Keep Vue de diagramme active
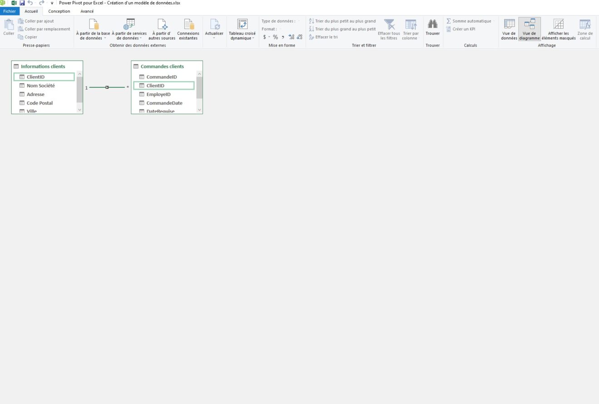 [x=530, y=29]
